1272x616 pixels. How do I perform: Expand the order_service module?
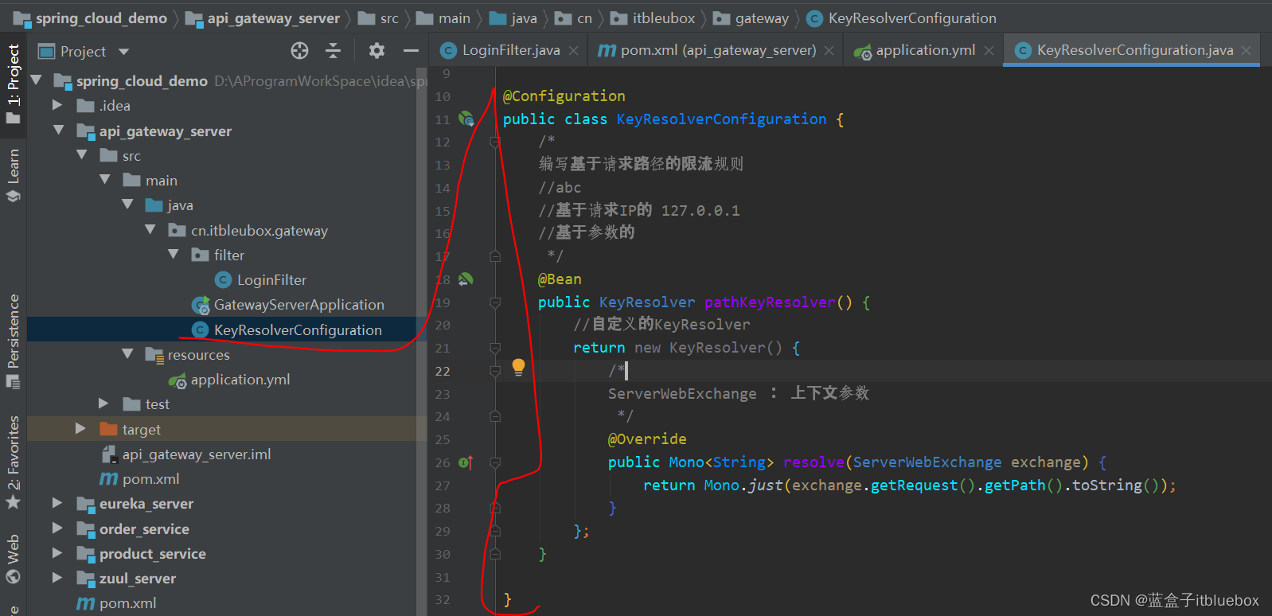point(57,528)
